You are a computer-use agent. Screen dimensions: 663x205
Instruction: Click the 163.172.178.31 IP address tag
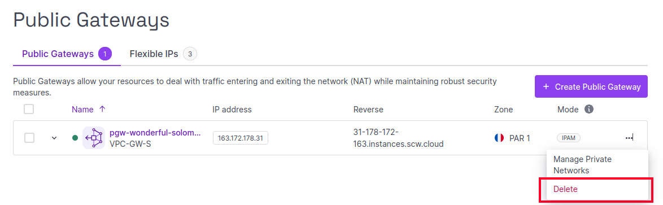click(241, 138)
